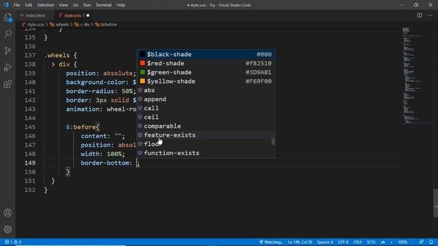Click the width: 100% line
Image resolution: width=438 pixels, height=246 pixels.
pyautogui.click(x=103, y=154)
